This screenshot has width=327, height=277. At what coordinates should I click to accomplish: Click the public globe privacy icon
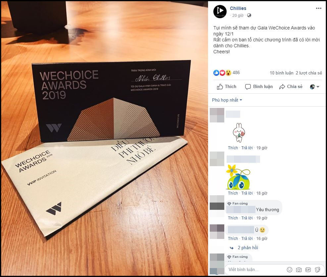click(249, 16)
